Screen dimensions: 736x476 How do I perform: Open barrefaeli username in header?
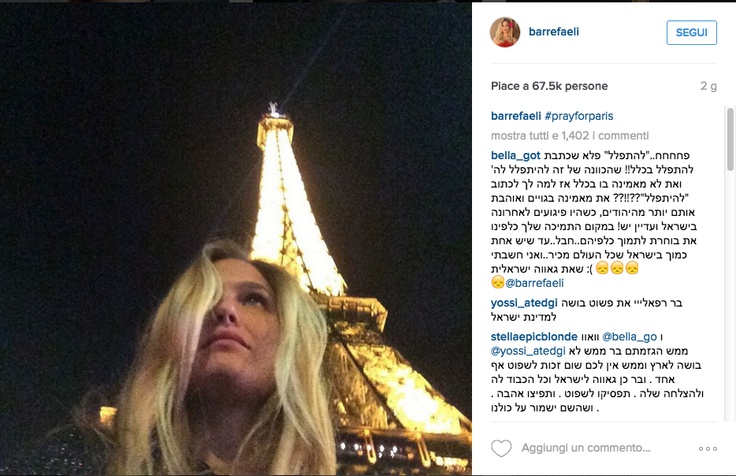point(553,32)
